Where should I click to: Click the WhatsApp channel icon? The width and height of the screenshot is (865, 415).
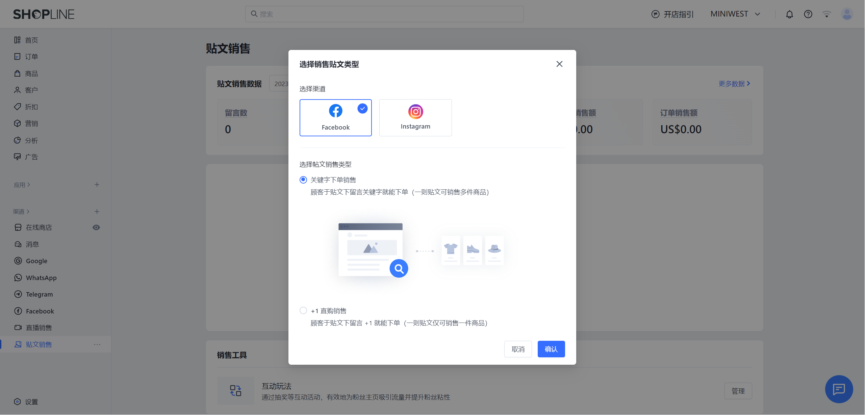tap(18, 277)
